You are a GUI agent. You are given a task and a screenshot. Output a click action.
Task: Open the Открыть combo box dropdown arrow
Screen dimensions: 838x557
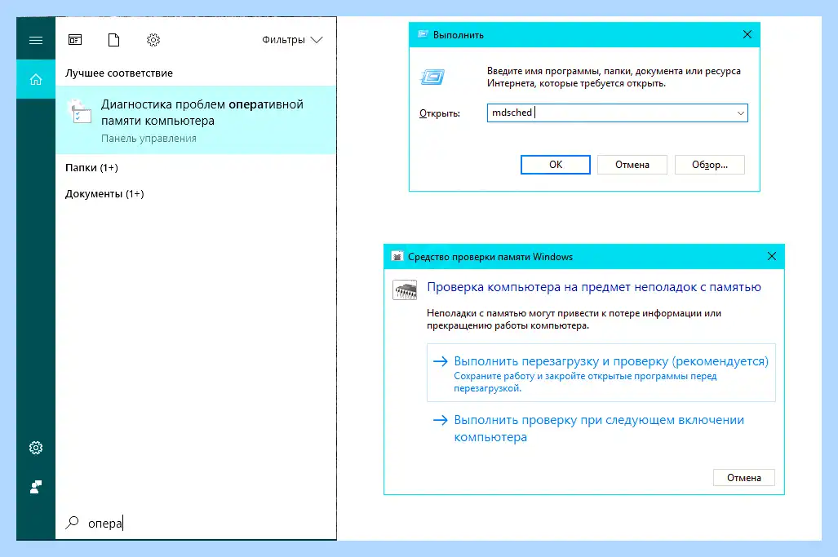[741, 113]
